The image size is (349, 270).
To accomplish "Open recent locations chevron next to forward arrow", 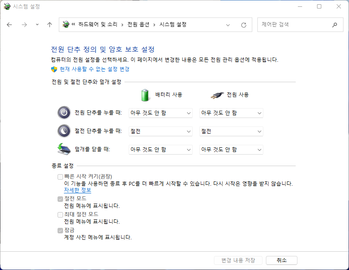I will (37, 25).
